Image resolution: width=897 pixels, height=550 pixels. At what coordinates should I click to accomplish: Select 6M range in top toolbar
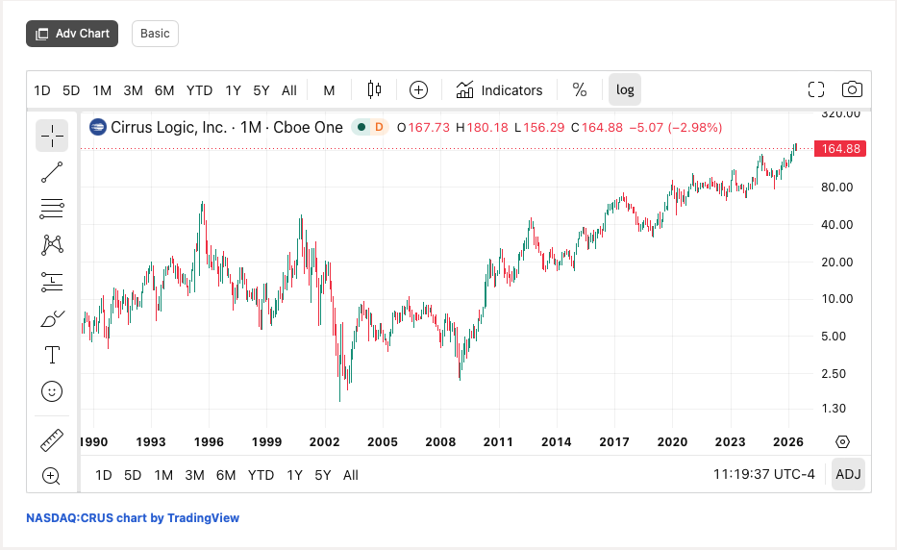164,90
